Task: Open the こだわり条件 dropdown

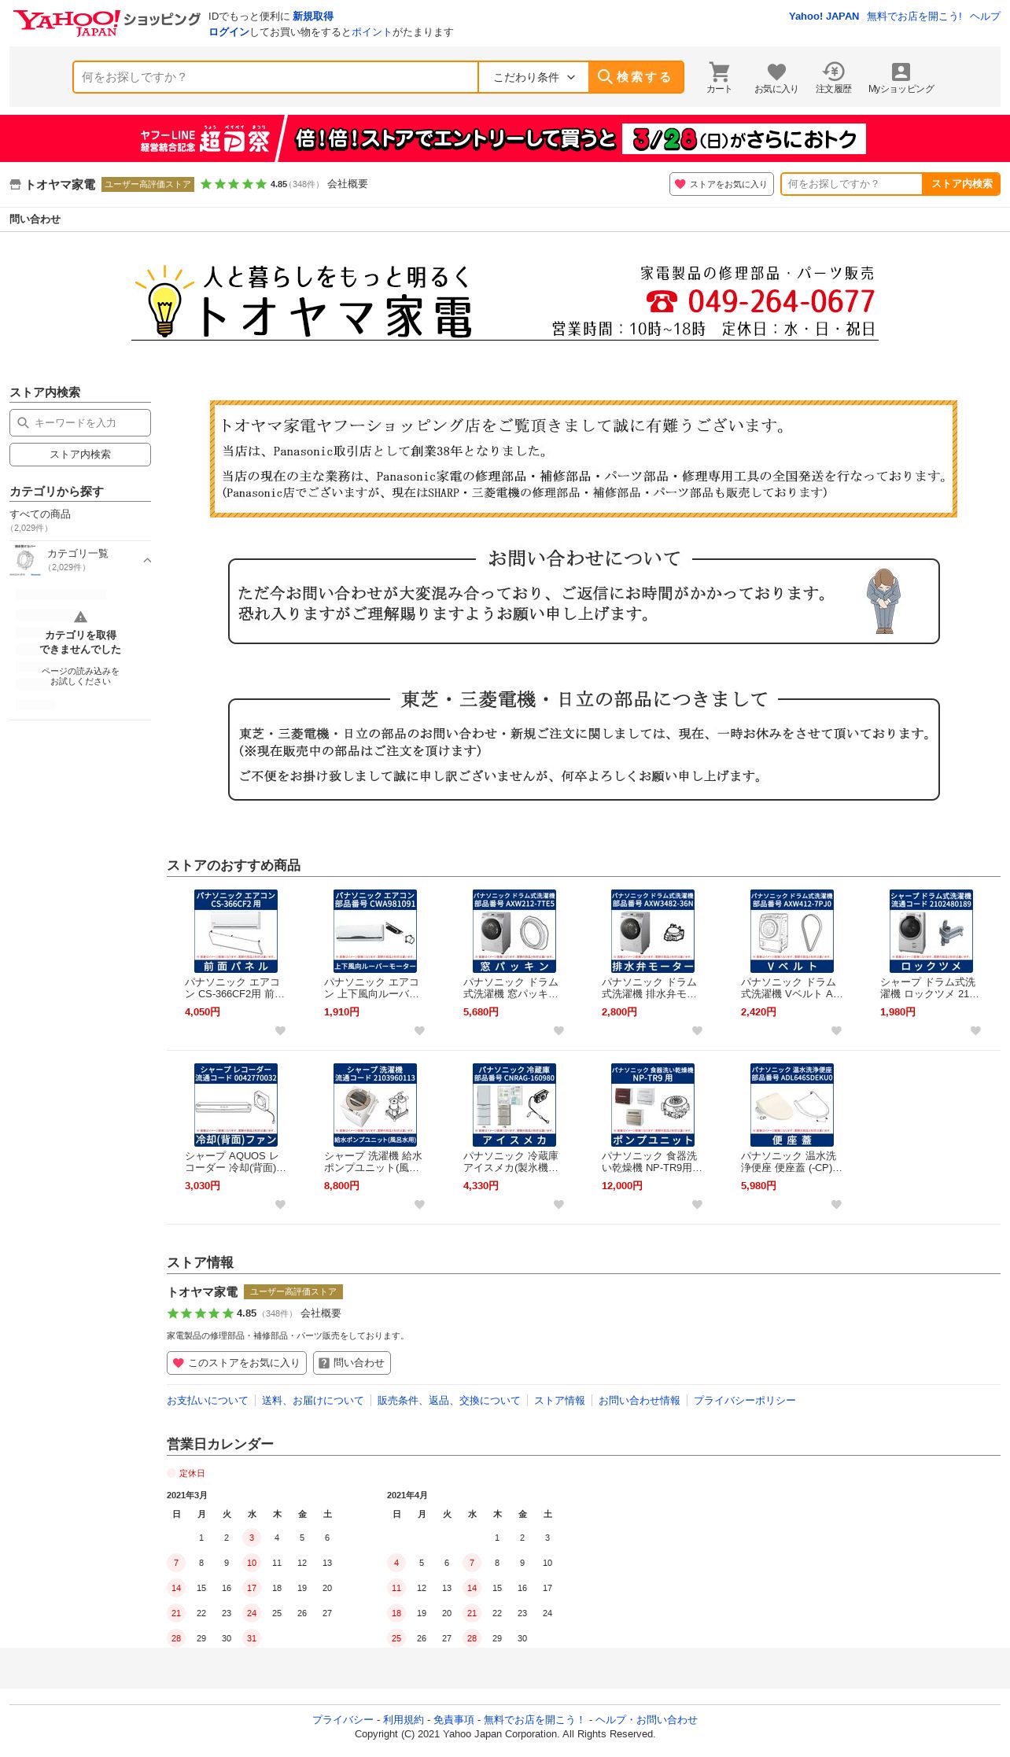Action: (x=533, y=77)
